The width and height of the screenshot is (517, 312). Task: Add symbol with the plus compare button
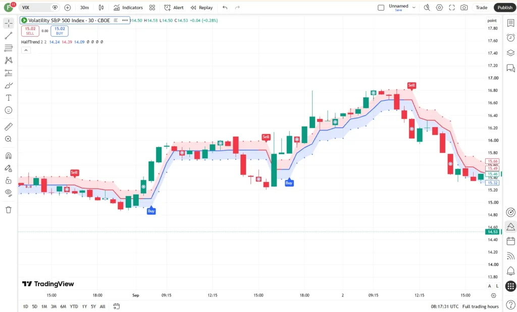(x=68, y=8)
